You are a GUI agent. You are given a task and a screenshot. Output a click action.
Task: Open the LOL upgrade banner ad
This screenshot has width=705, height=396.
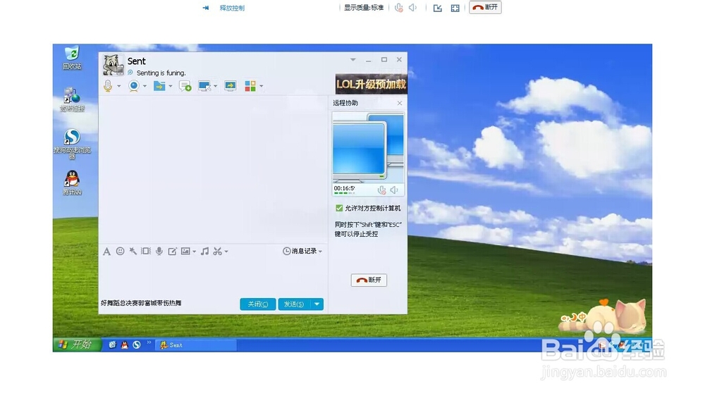pos(372,84)
